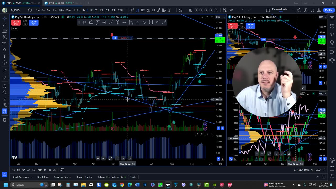Screen dimensions: 336x189
Task: Select the arrow up tool in favorites toolbar
Action: (138, 23)
